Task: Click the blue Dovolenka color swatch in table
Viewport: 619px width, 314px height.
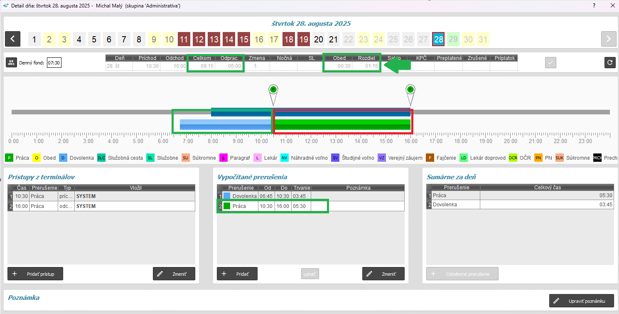Action: point(226,196)
